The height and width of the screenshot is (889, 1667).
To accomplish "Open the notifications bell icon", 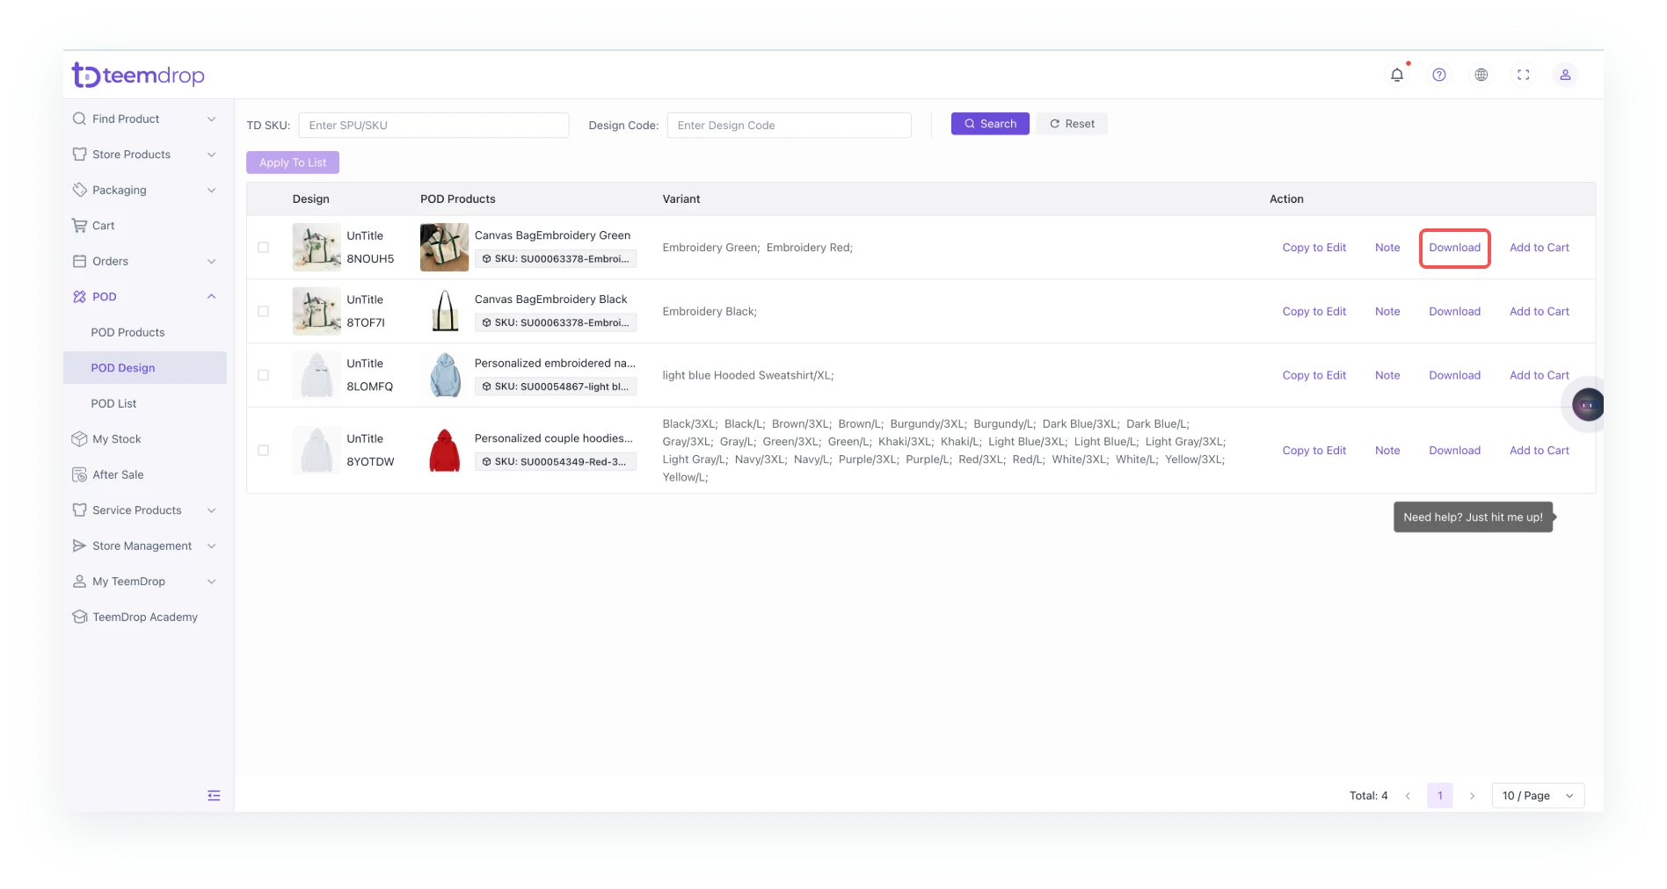I will click(1396, 76).
